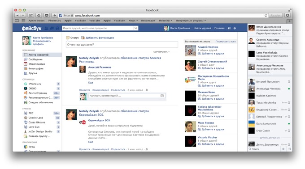Open new Safari tab plus button
The height and width of the screenshot is (169, 305).
point(289,21)
